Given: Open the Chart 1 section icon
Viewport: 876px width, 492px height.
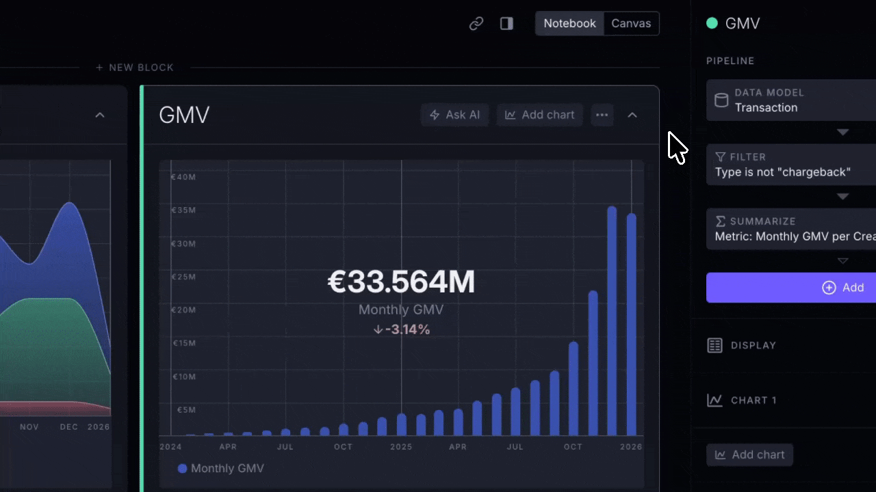Looking at the screenshot, I should (714, 400).
